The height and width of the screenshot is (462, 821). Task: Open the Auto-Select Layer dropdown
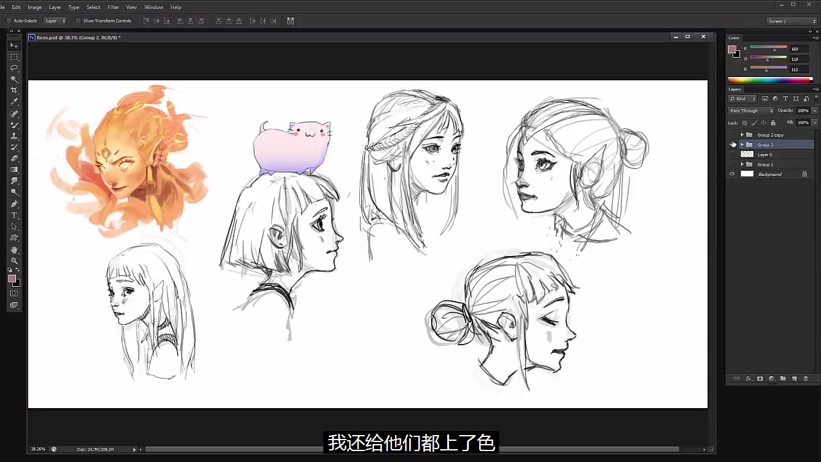(56, 21)
